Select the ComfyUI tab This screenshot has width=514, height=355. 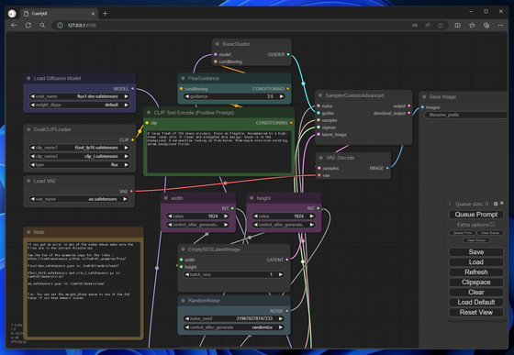59,14
